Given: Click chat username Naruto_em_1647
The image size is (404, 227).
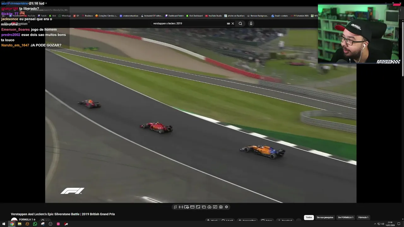Looking at the screenshot, I should tap(15, 45).
